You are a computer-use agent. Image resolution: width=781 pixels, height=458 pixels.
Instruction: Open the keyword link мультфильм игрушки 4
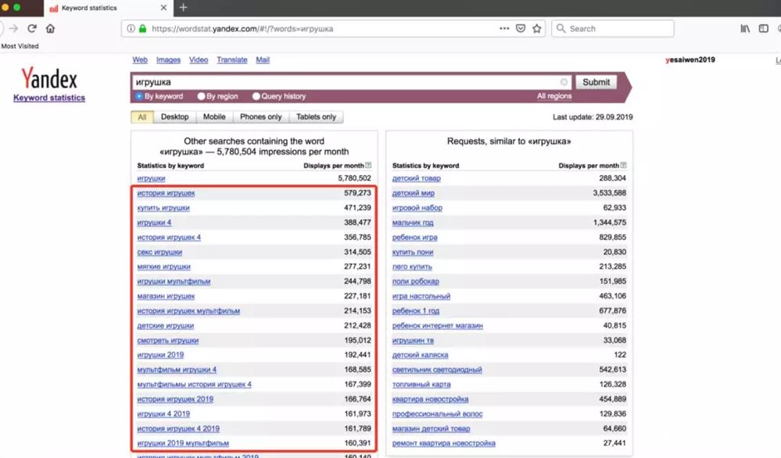(177, 370)
